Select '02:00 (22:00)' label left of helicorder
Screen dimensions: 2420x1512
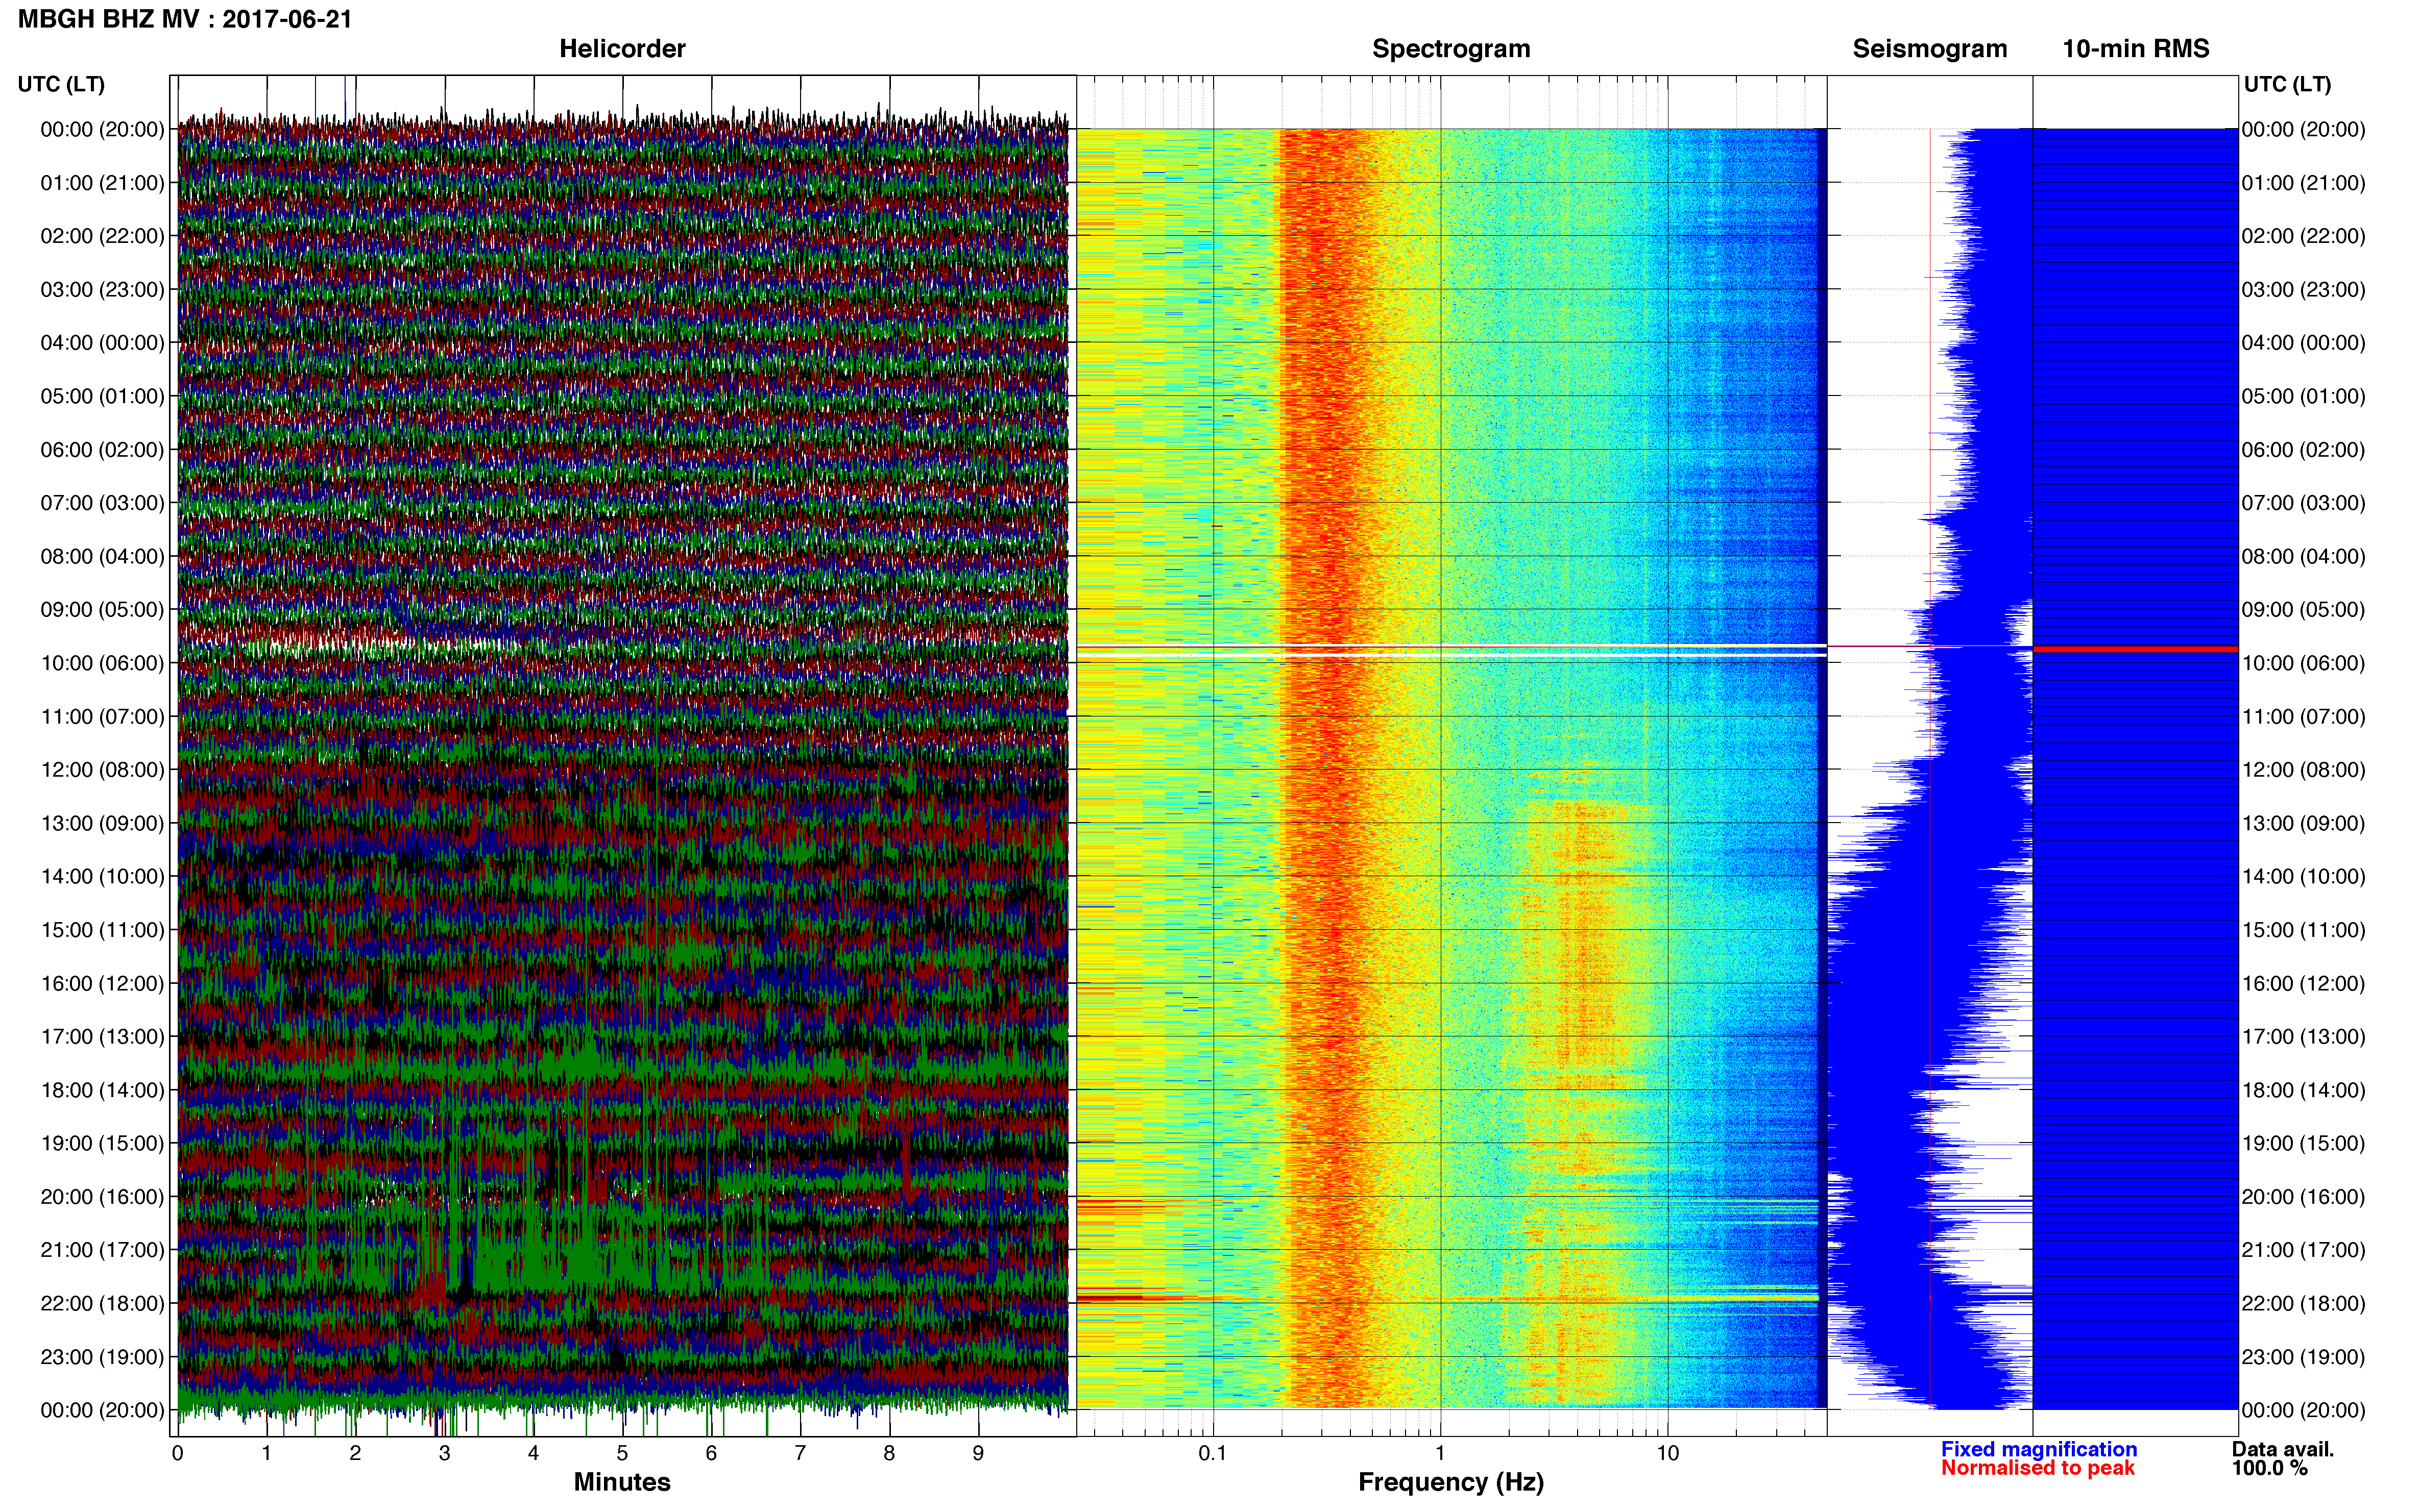coord(102,236)
